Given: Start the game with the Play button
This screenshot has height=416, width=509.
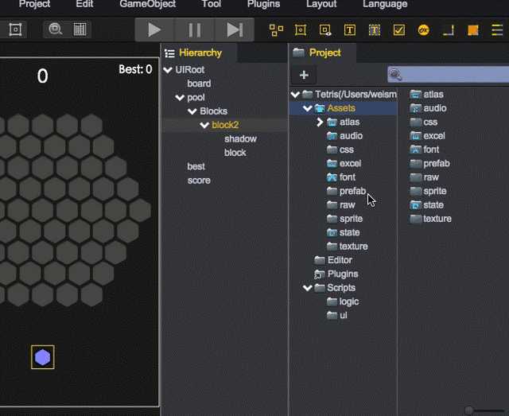Looking at the screenshot, I should point(154,30).
